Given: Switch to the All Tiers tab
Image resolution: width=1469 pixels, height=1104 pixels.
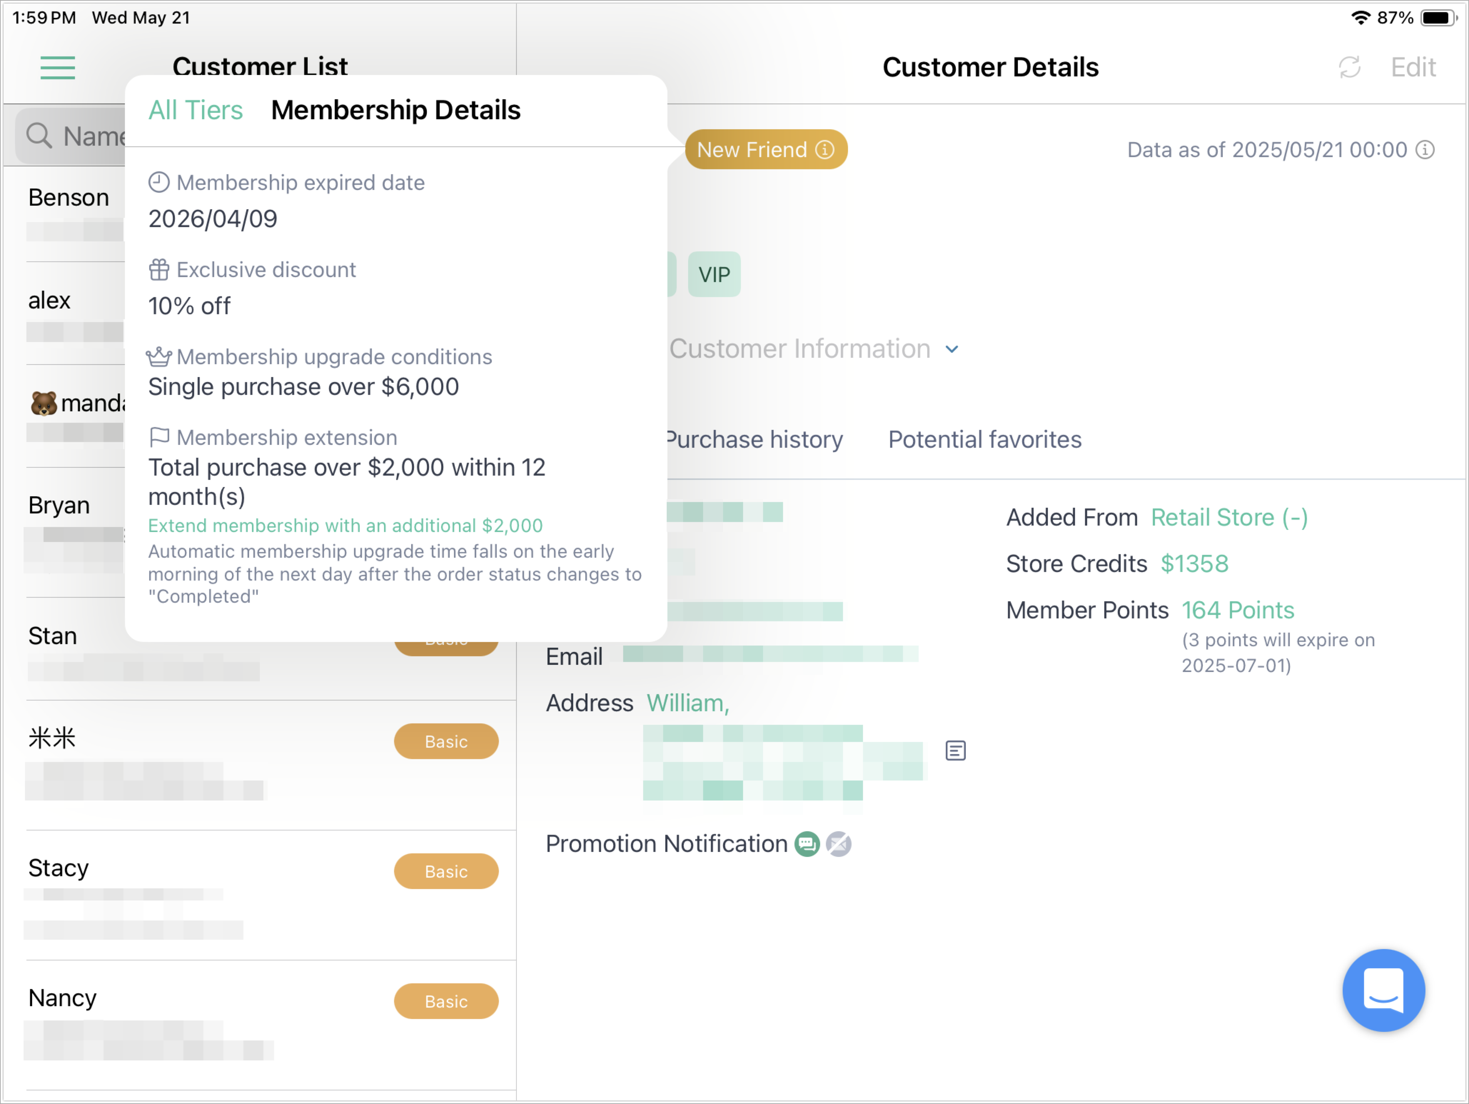Looking at the screenshot, I should coord(195,110).
